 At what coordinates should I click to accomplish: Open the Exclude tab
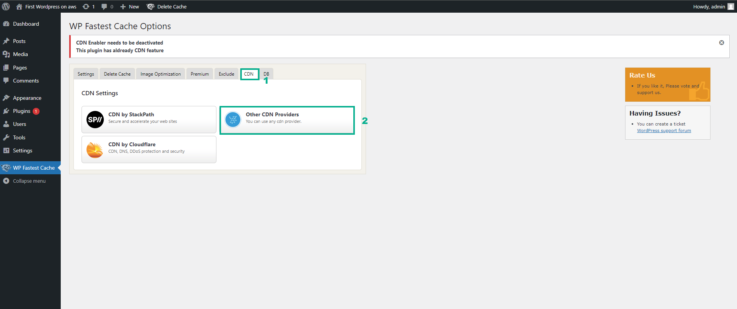[x=226, y=74]
